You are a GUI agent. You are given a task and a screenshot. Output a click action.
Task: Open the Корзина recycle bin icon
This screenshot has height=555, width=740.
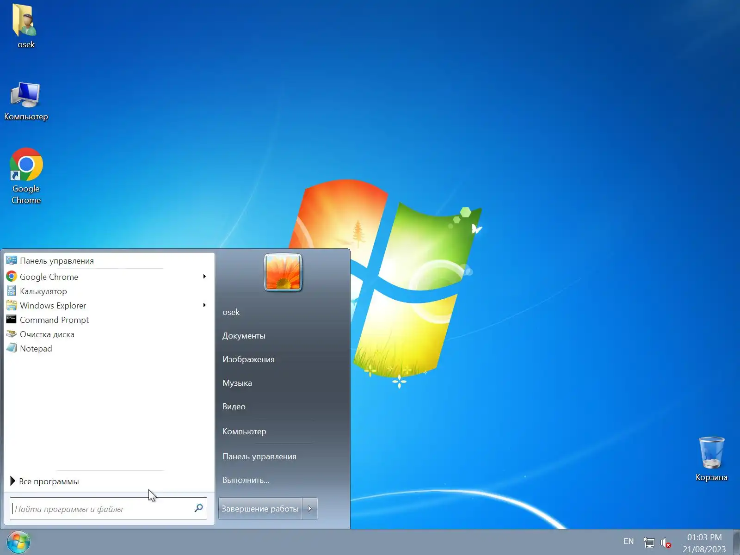tap(711, 459)
